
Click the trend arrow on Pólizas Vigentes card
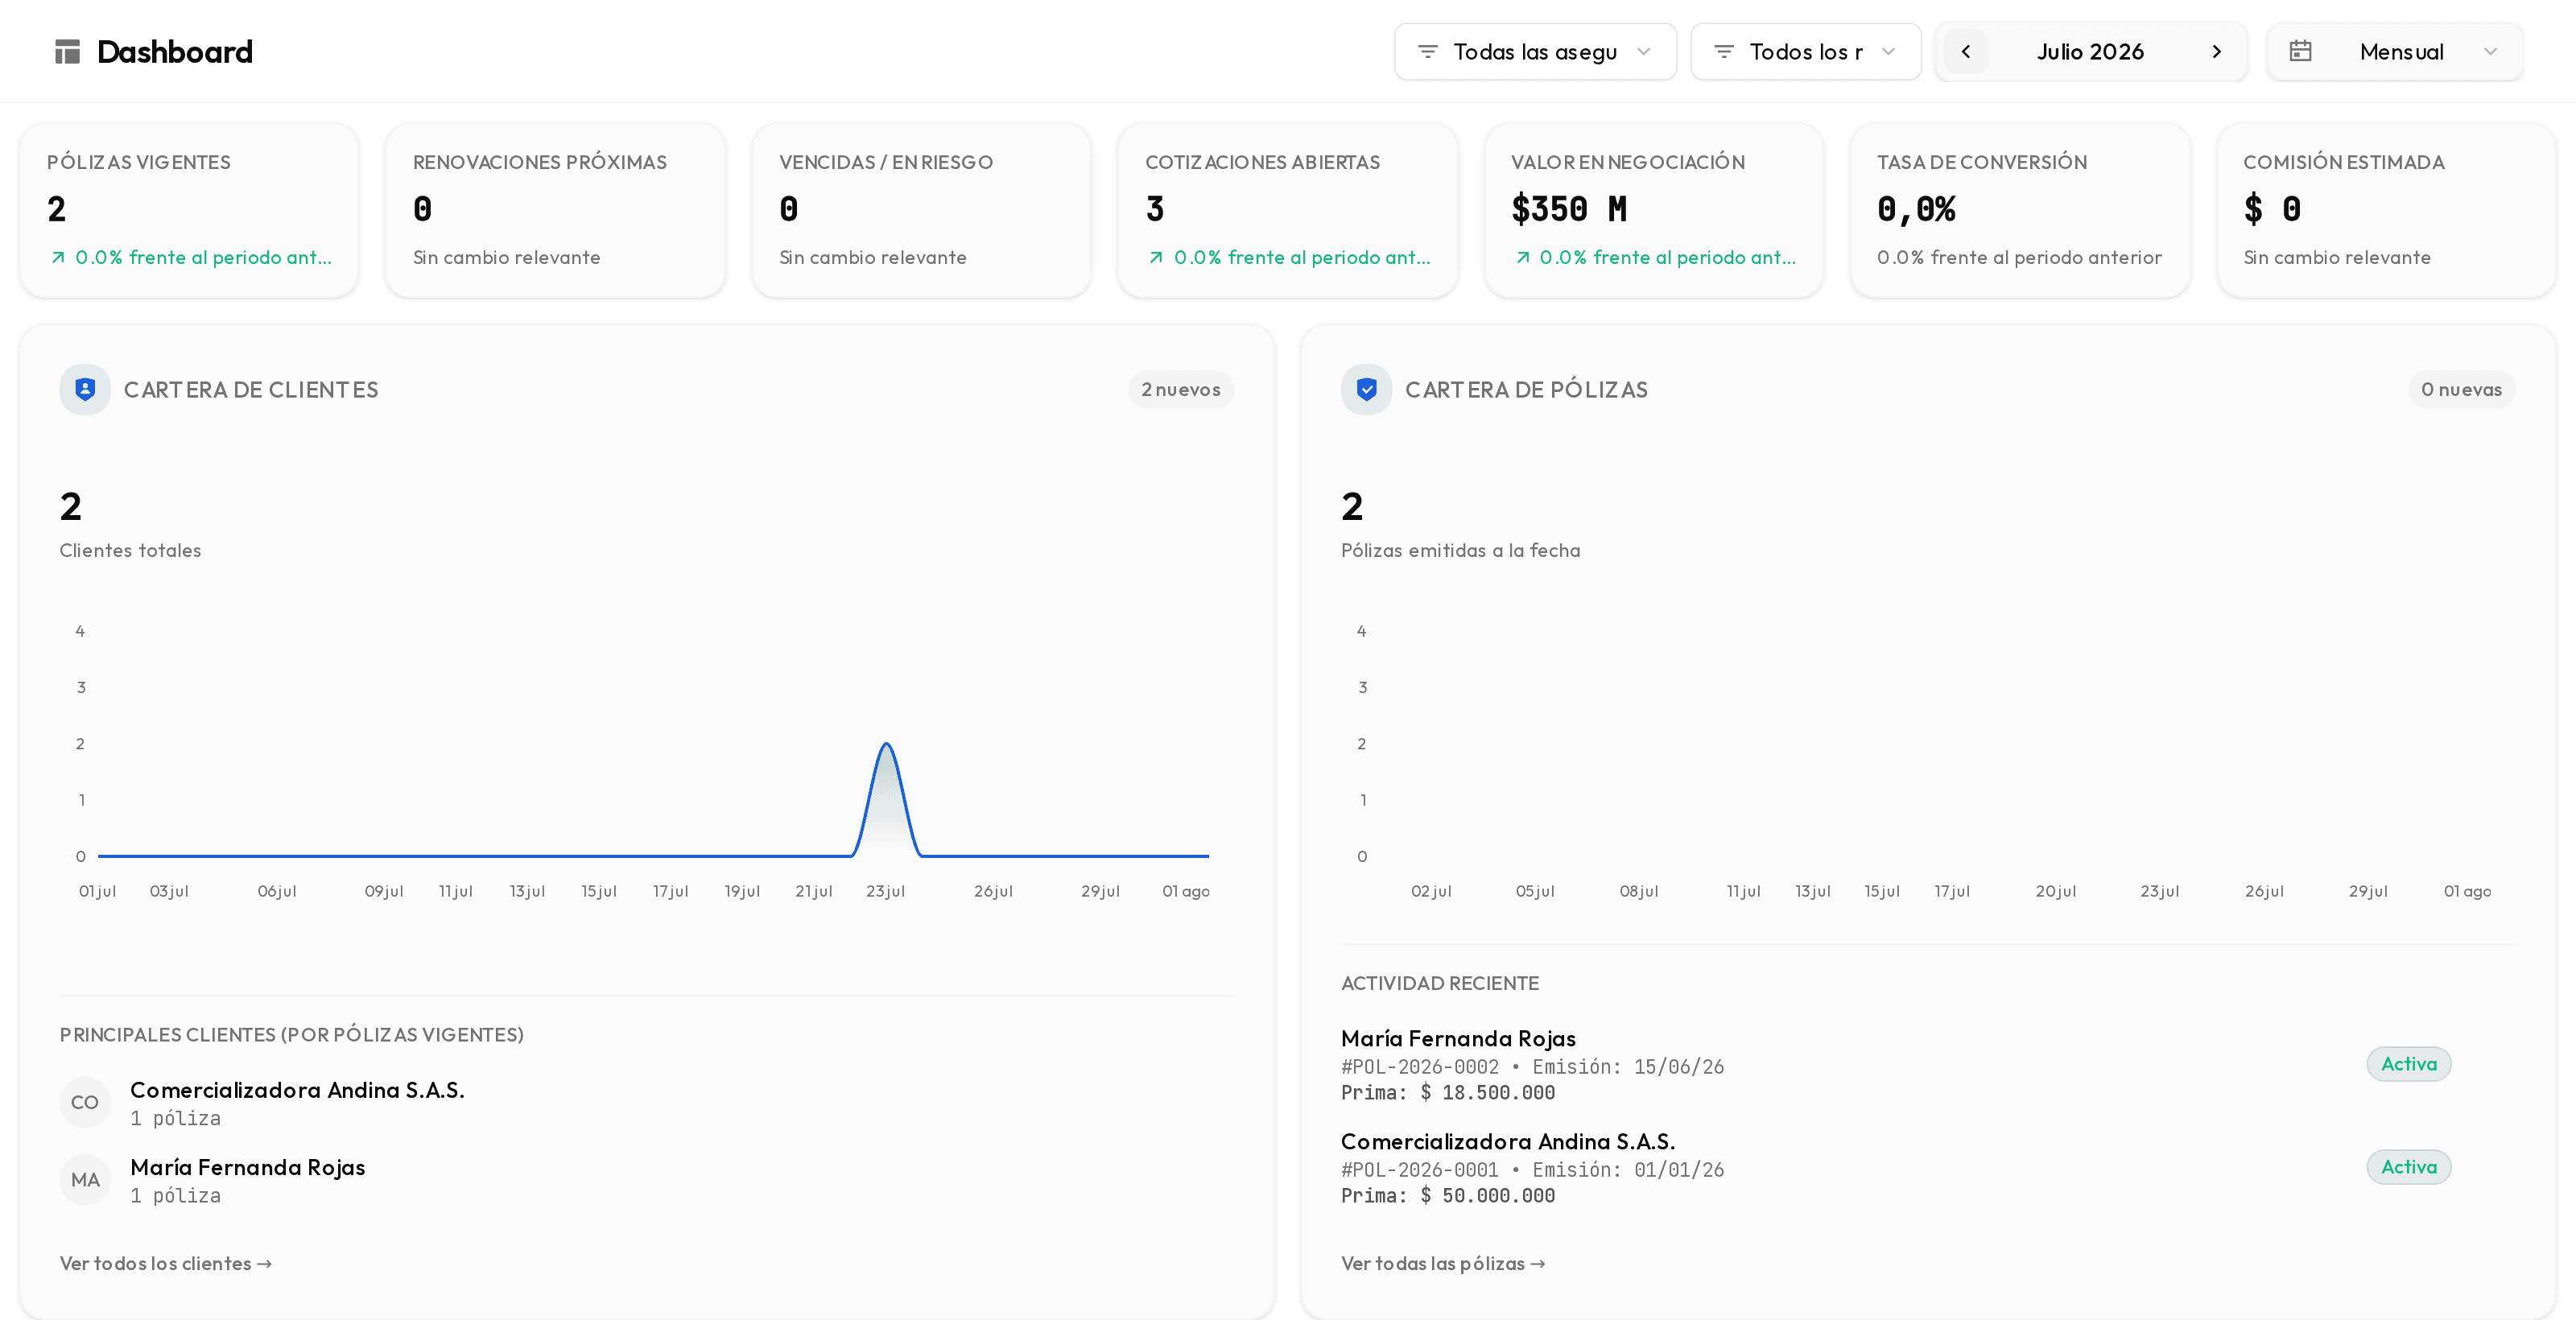58,258
